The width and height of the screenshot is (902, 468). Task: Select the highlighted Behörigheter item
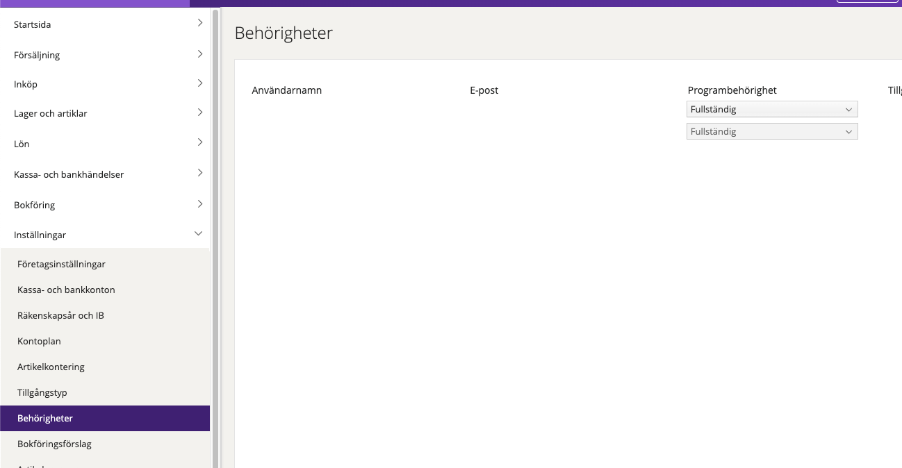click(x=45, y=418)
